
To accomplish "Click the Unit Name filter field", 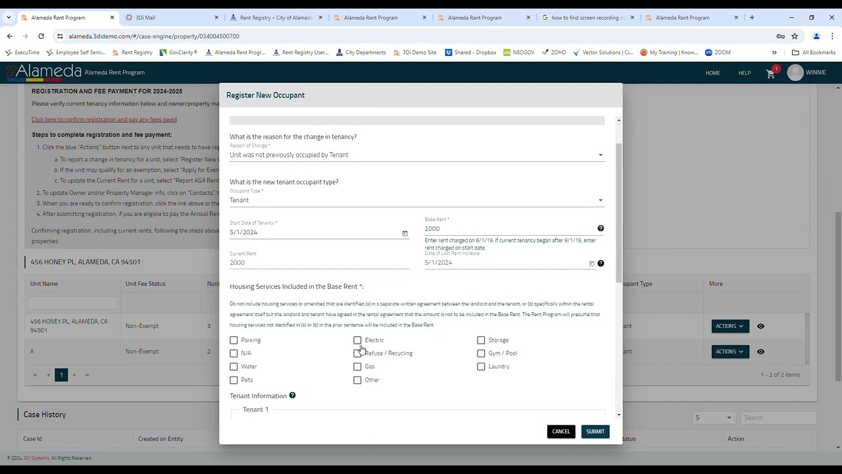I will [72, 303].
